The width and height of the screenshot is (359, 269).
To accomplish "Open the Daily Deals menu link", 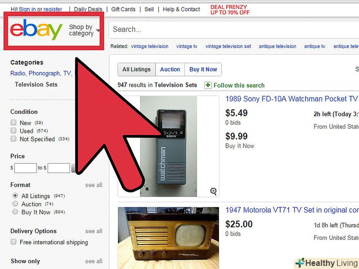I will [88, 9].
